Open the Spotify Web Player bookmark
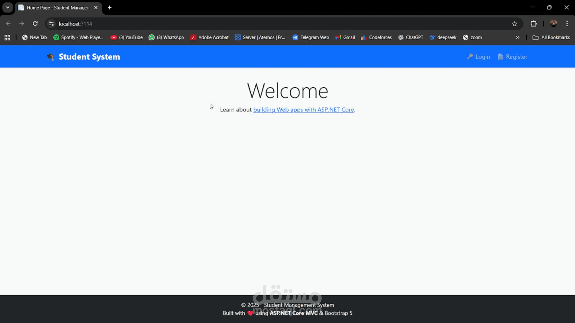 tap(79, 37)
